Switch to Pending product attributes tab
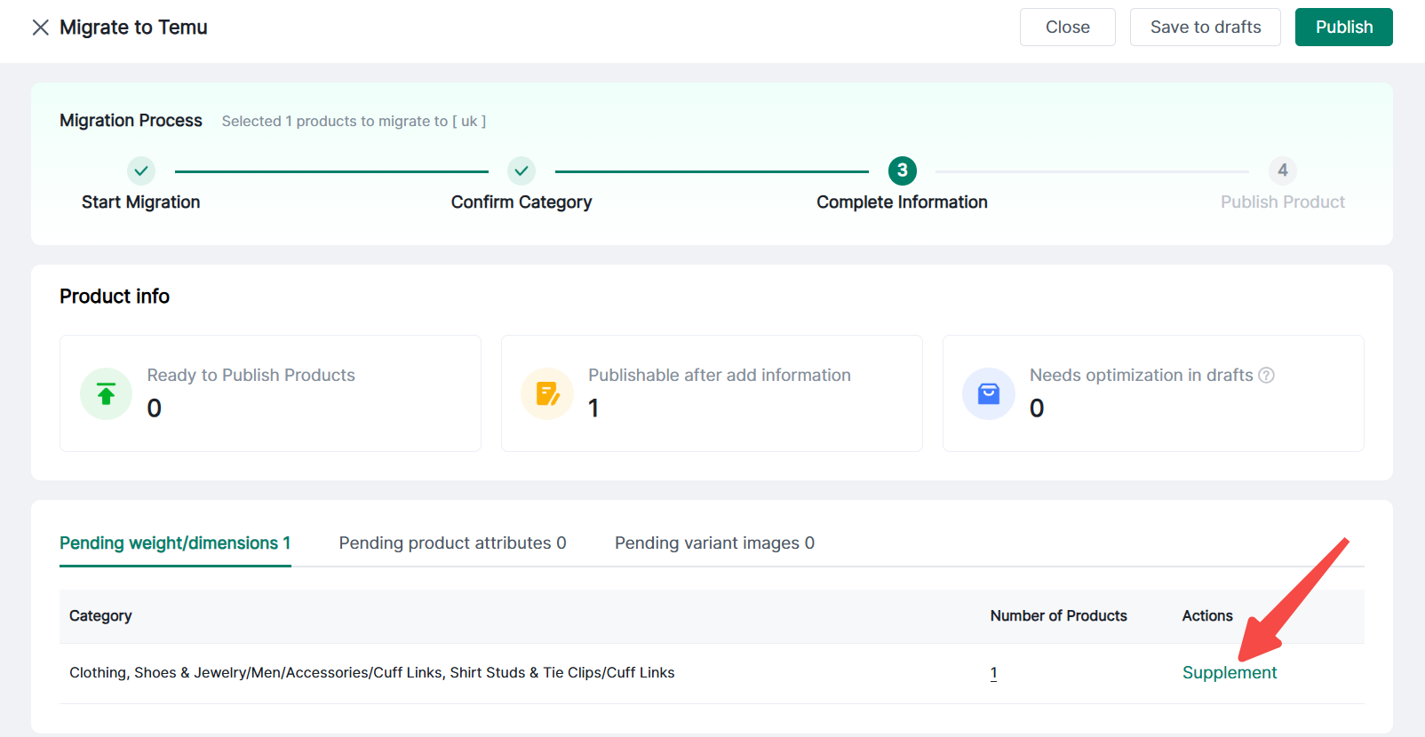 pyautogui.click(x=452, y=543)
